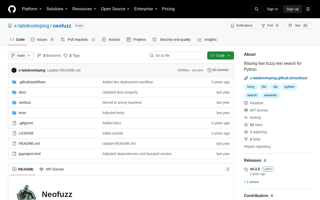Expand the Resources menu
The height and width of the screenshot is (200, 320).
point(84,9)
